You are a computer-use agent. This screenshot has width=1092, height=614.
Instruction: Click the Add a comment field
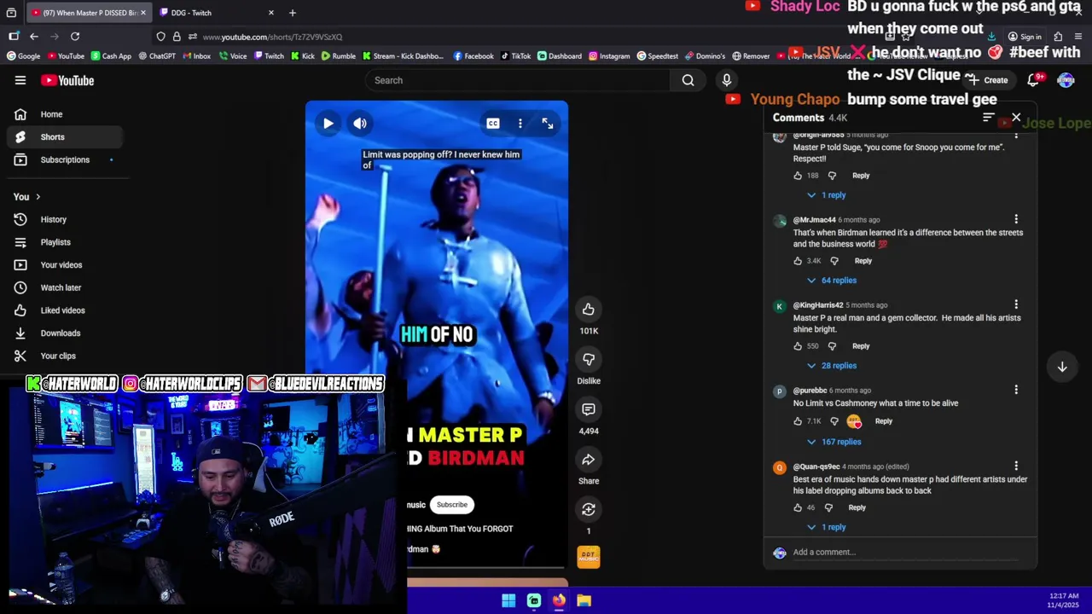point(904,553)
